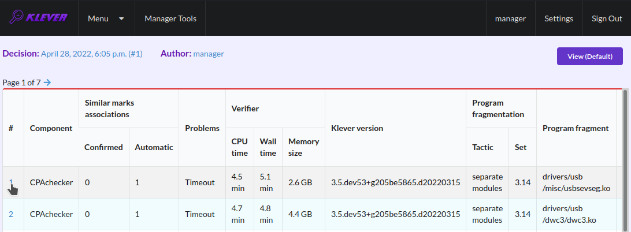This screenshot has width=631, height=232.
Task: Open the manager user profile
Action: (510, 18)
